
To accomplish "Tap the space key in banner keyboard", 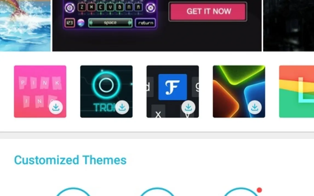I will click(110, 23).
